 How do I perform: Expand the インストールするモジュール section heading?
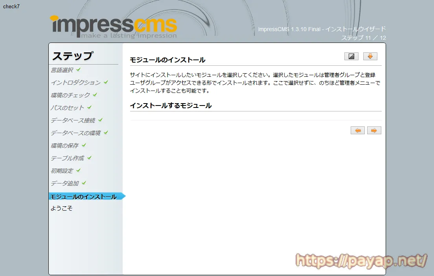(171, 106)
